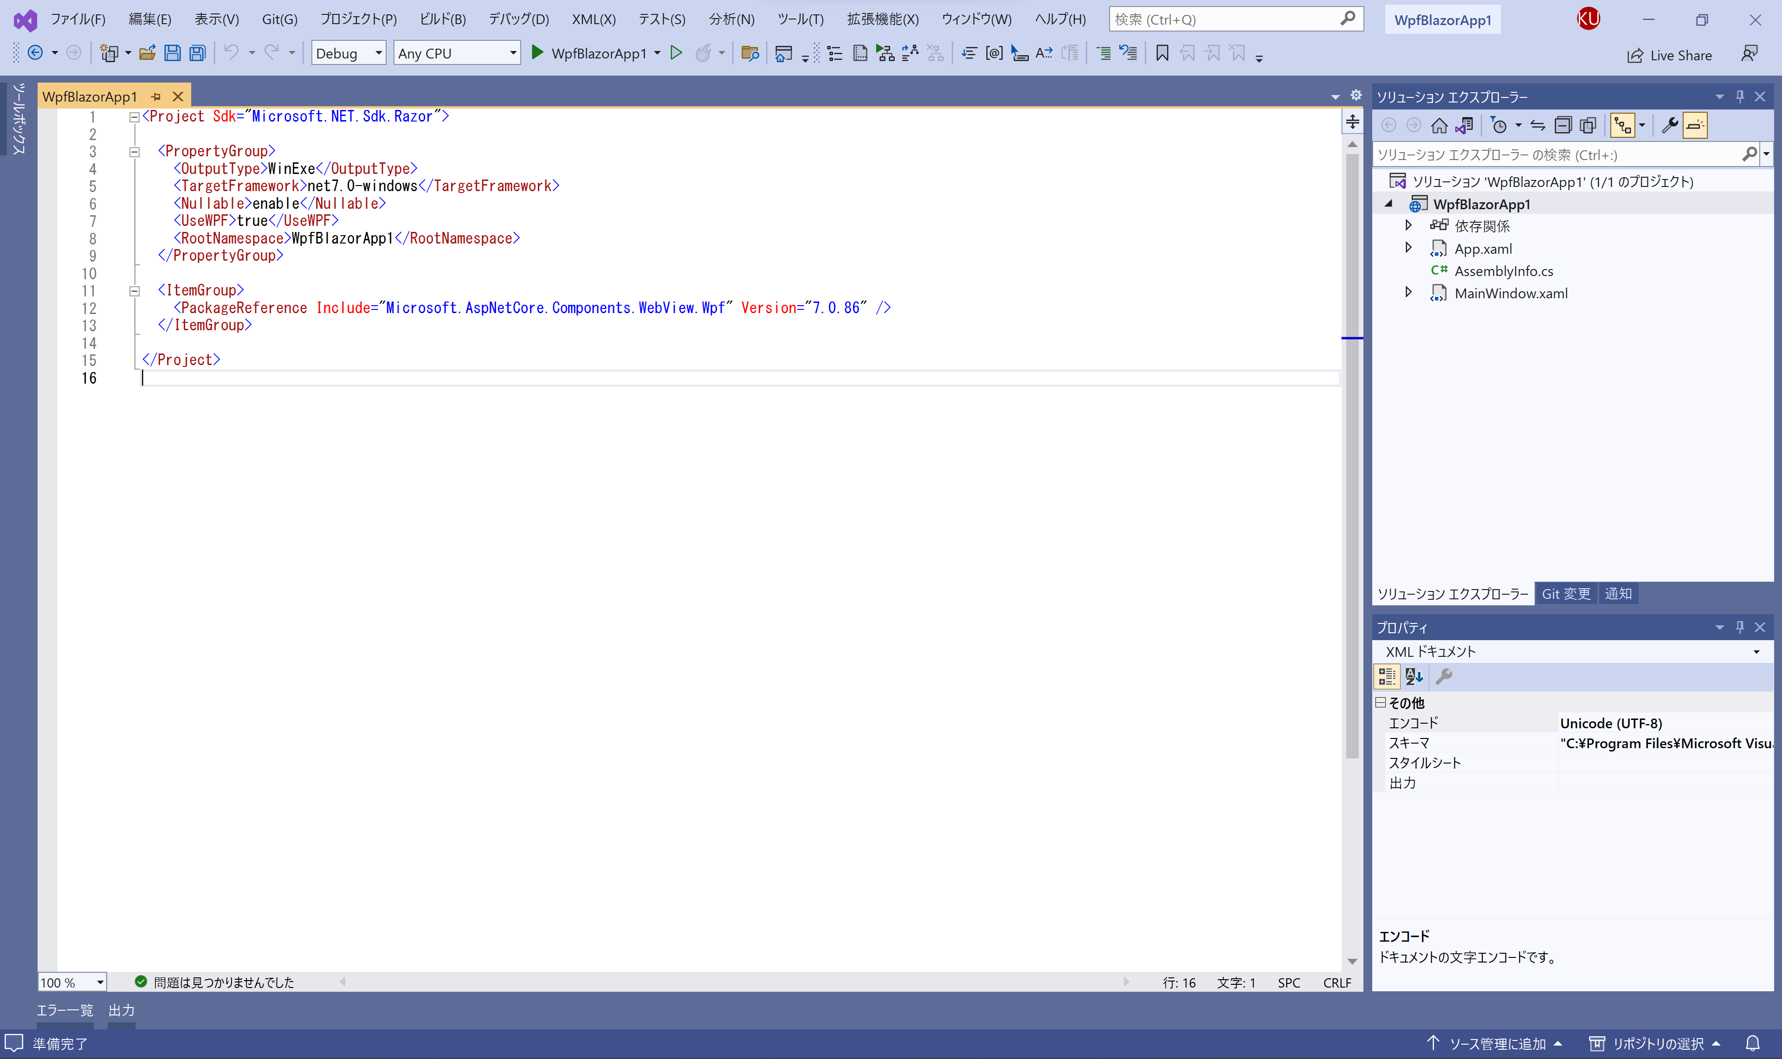Image resolution: width=1782 pixels, height=1059 pixels.
Task: Toggle auto-hide pin on Properties panel
Action: tap(1740, 627)
